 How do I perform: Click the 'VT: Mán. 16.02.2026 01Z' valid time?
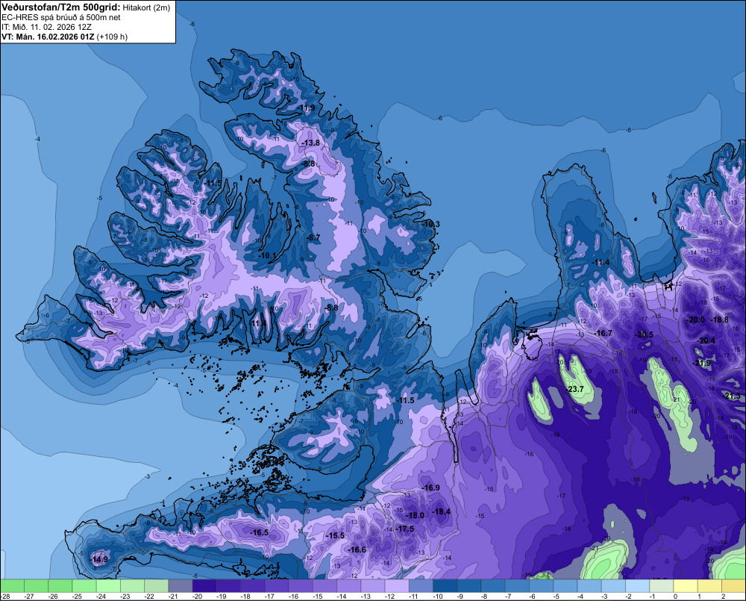[48, 37]
